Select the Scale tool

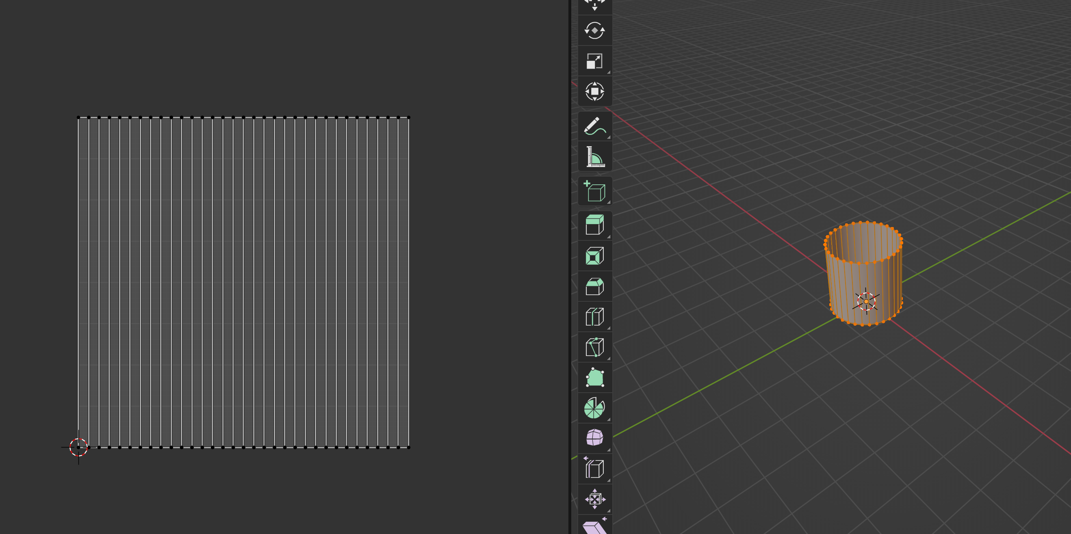pyautogui.click(x=594, y=61)
